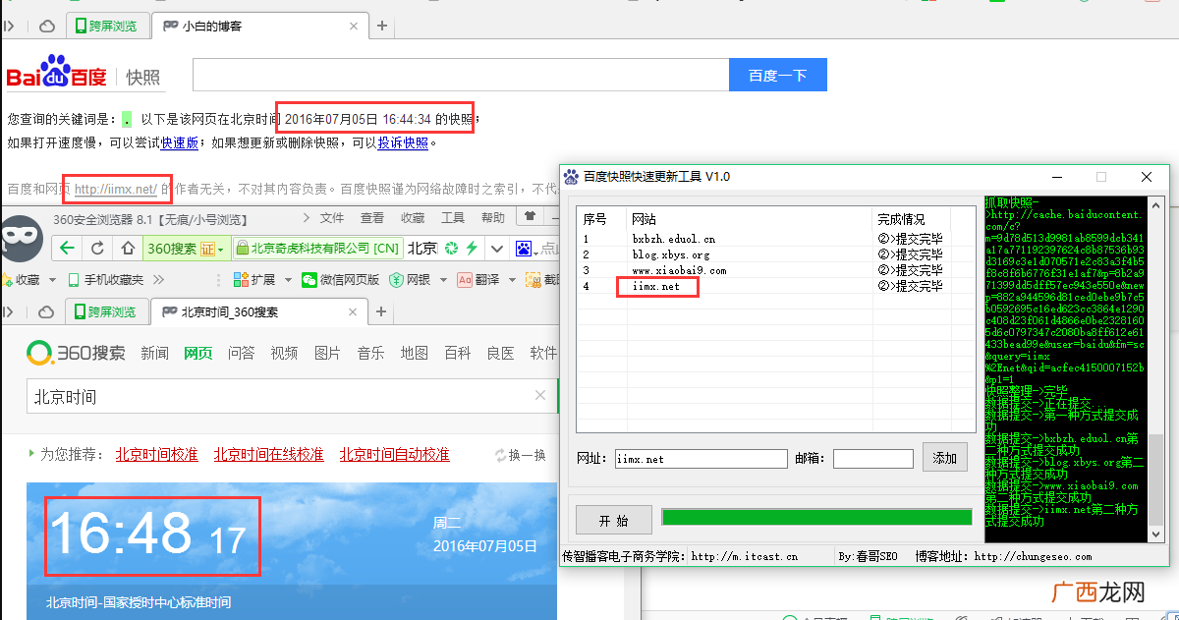Viewport: 1179px width, 620px height.
Task: Open the 微信网页版 bookmark icon
Action: coord(309,280)
